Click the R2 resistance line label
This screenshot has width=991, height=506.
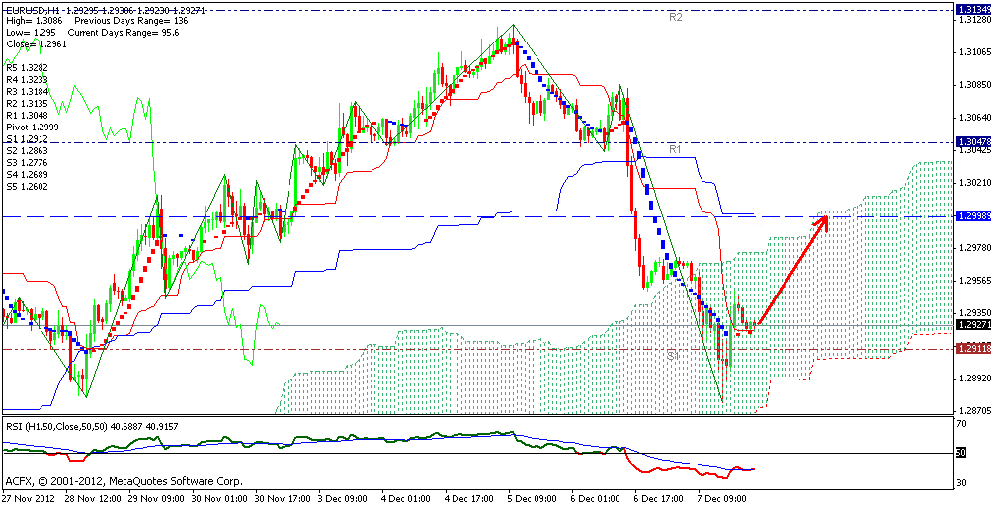676,18
